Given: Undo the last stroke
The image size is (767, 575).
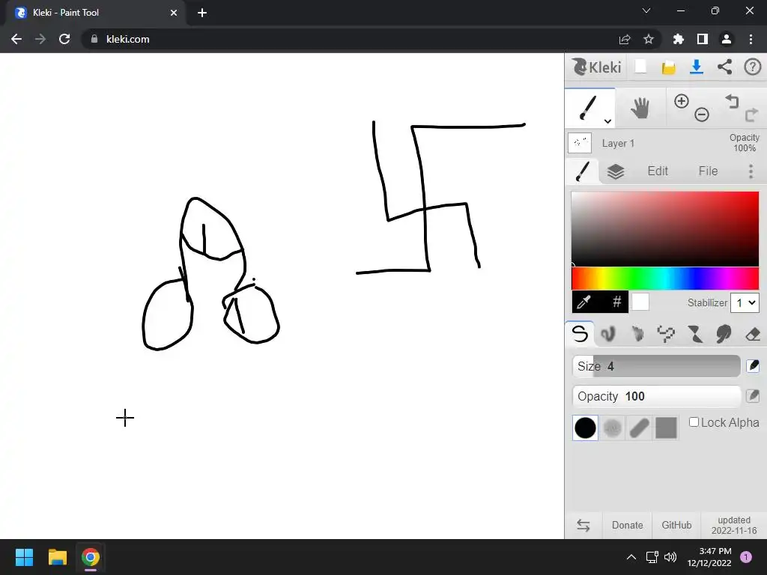Looking at the screenshot, I should pyautogui.click(x=732, y=101).
